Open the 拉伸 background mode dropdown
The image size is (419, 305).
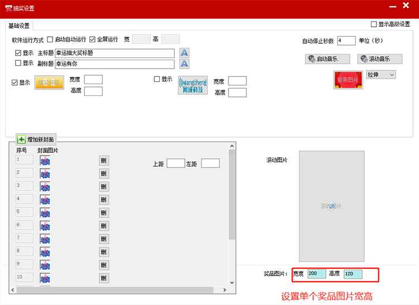pyautogui.click(x=381, y=75)
